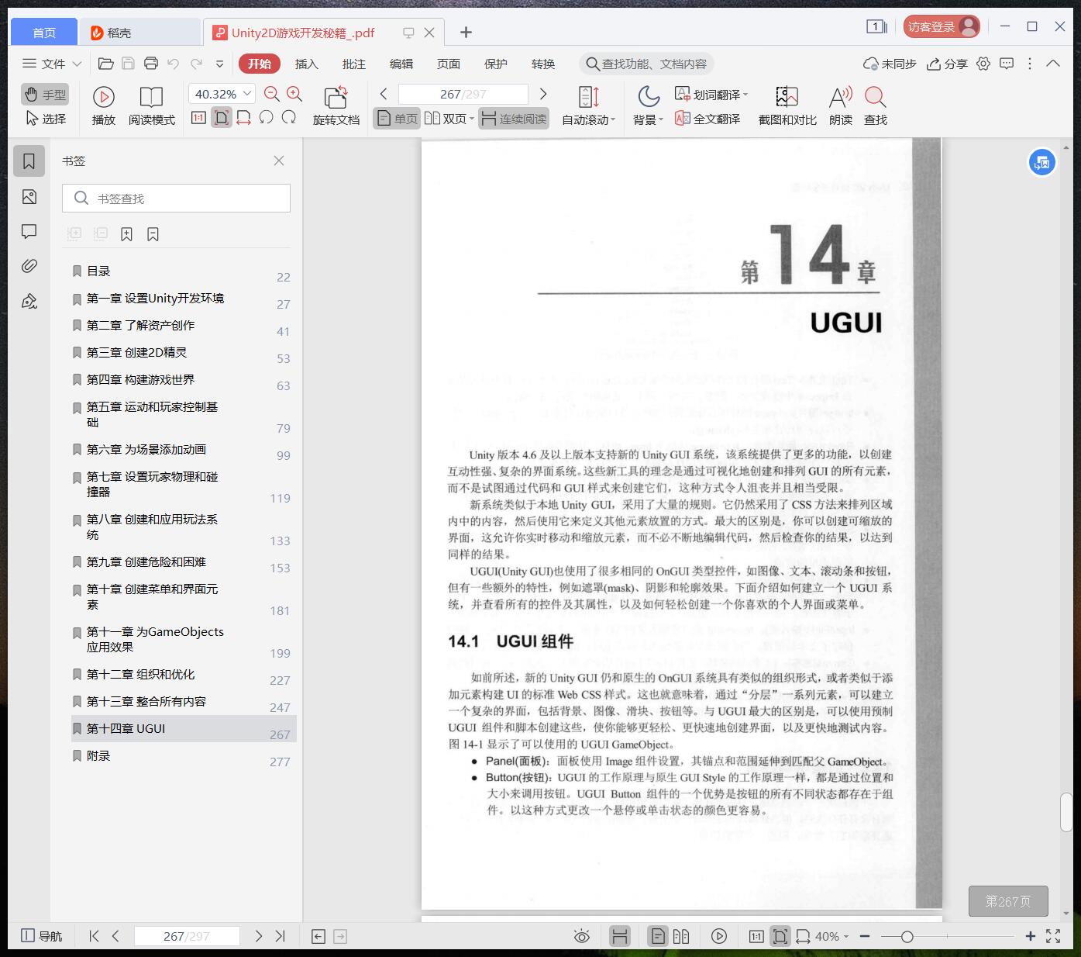Click Guest login button

pyautogui.click(x=942, y=26)
